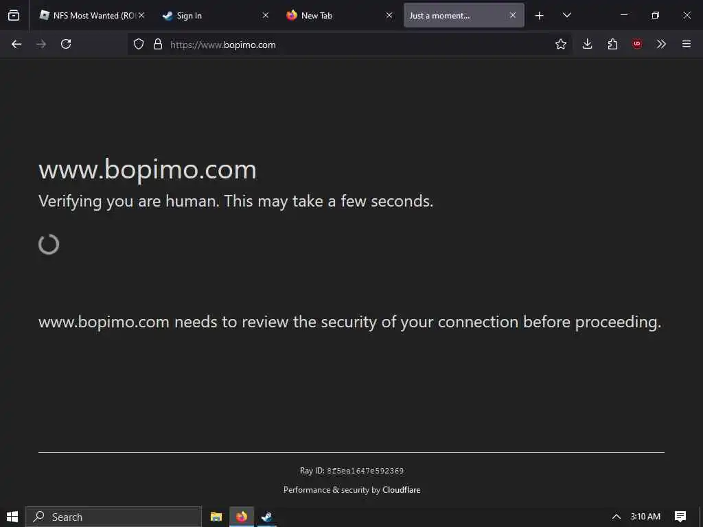Image resolution: width=703 pixels, height=527 pixels.
Task: Select the Ray ID value text
Action: [365, 471]
